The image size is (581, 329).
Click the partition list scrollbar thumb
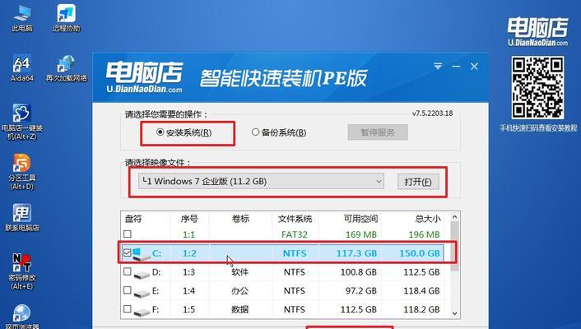[x=454, y=247]
